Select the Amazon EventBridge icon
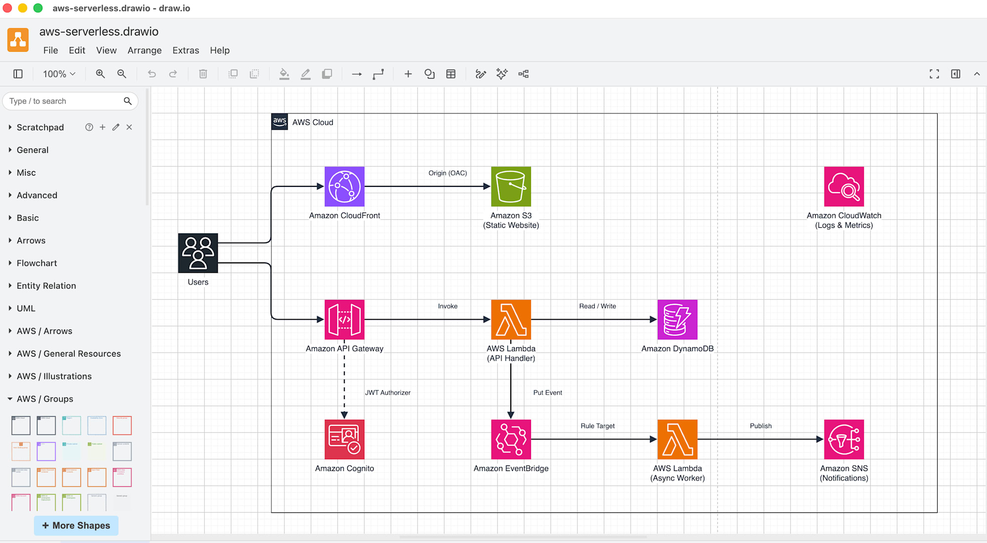 [x=511, y=439]
